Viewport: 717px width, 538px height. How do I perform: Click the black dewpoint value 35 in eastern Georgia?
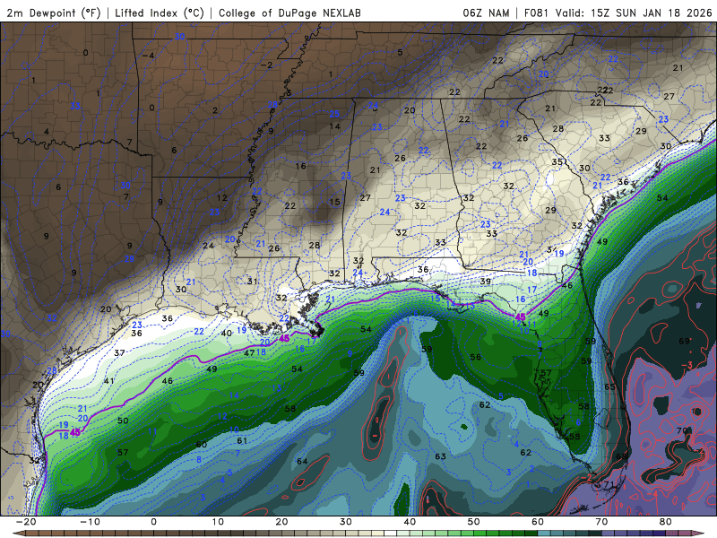coord(557,162)
